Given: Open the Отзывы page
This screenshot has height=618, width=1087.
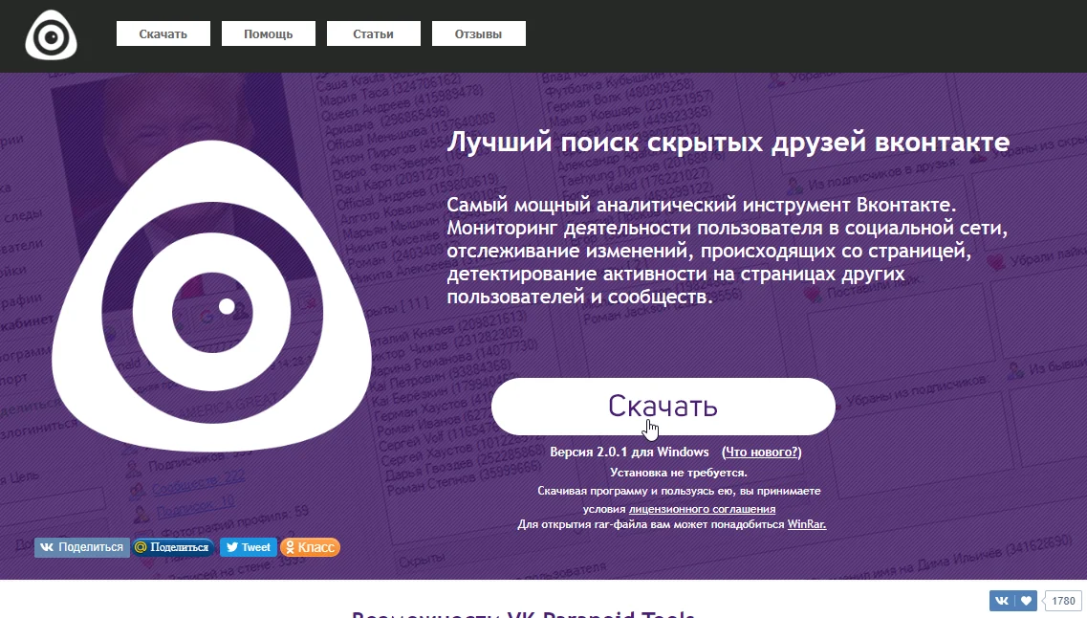Looking at the screenshot, I should tap(478, 34).
